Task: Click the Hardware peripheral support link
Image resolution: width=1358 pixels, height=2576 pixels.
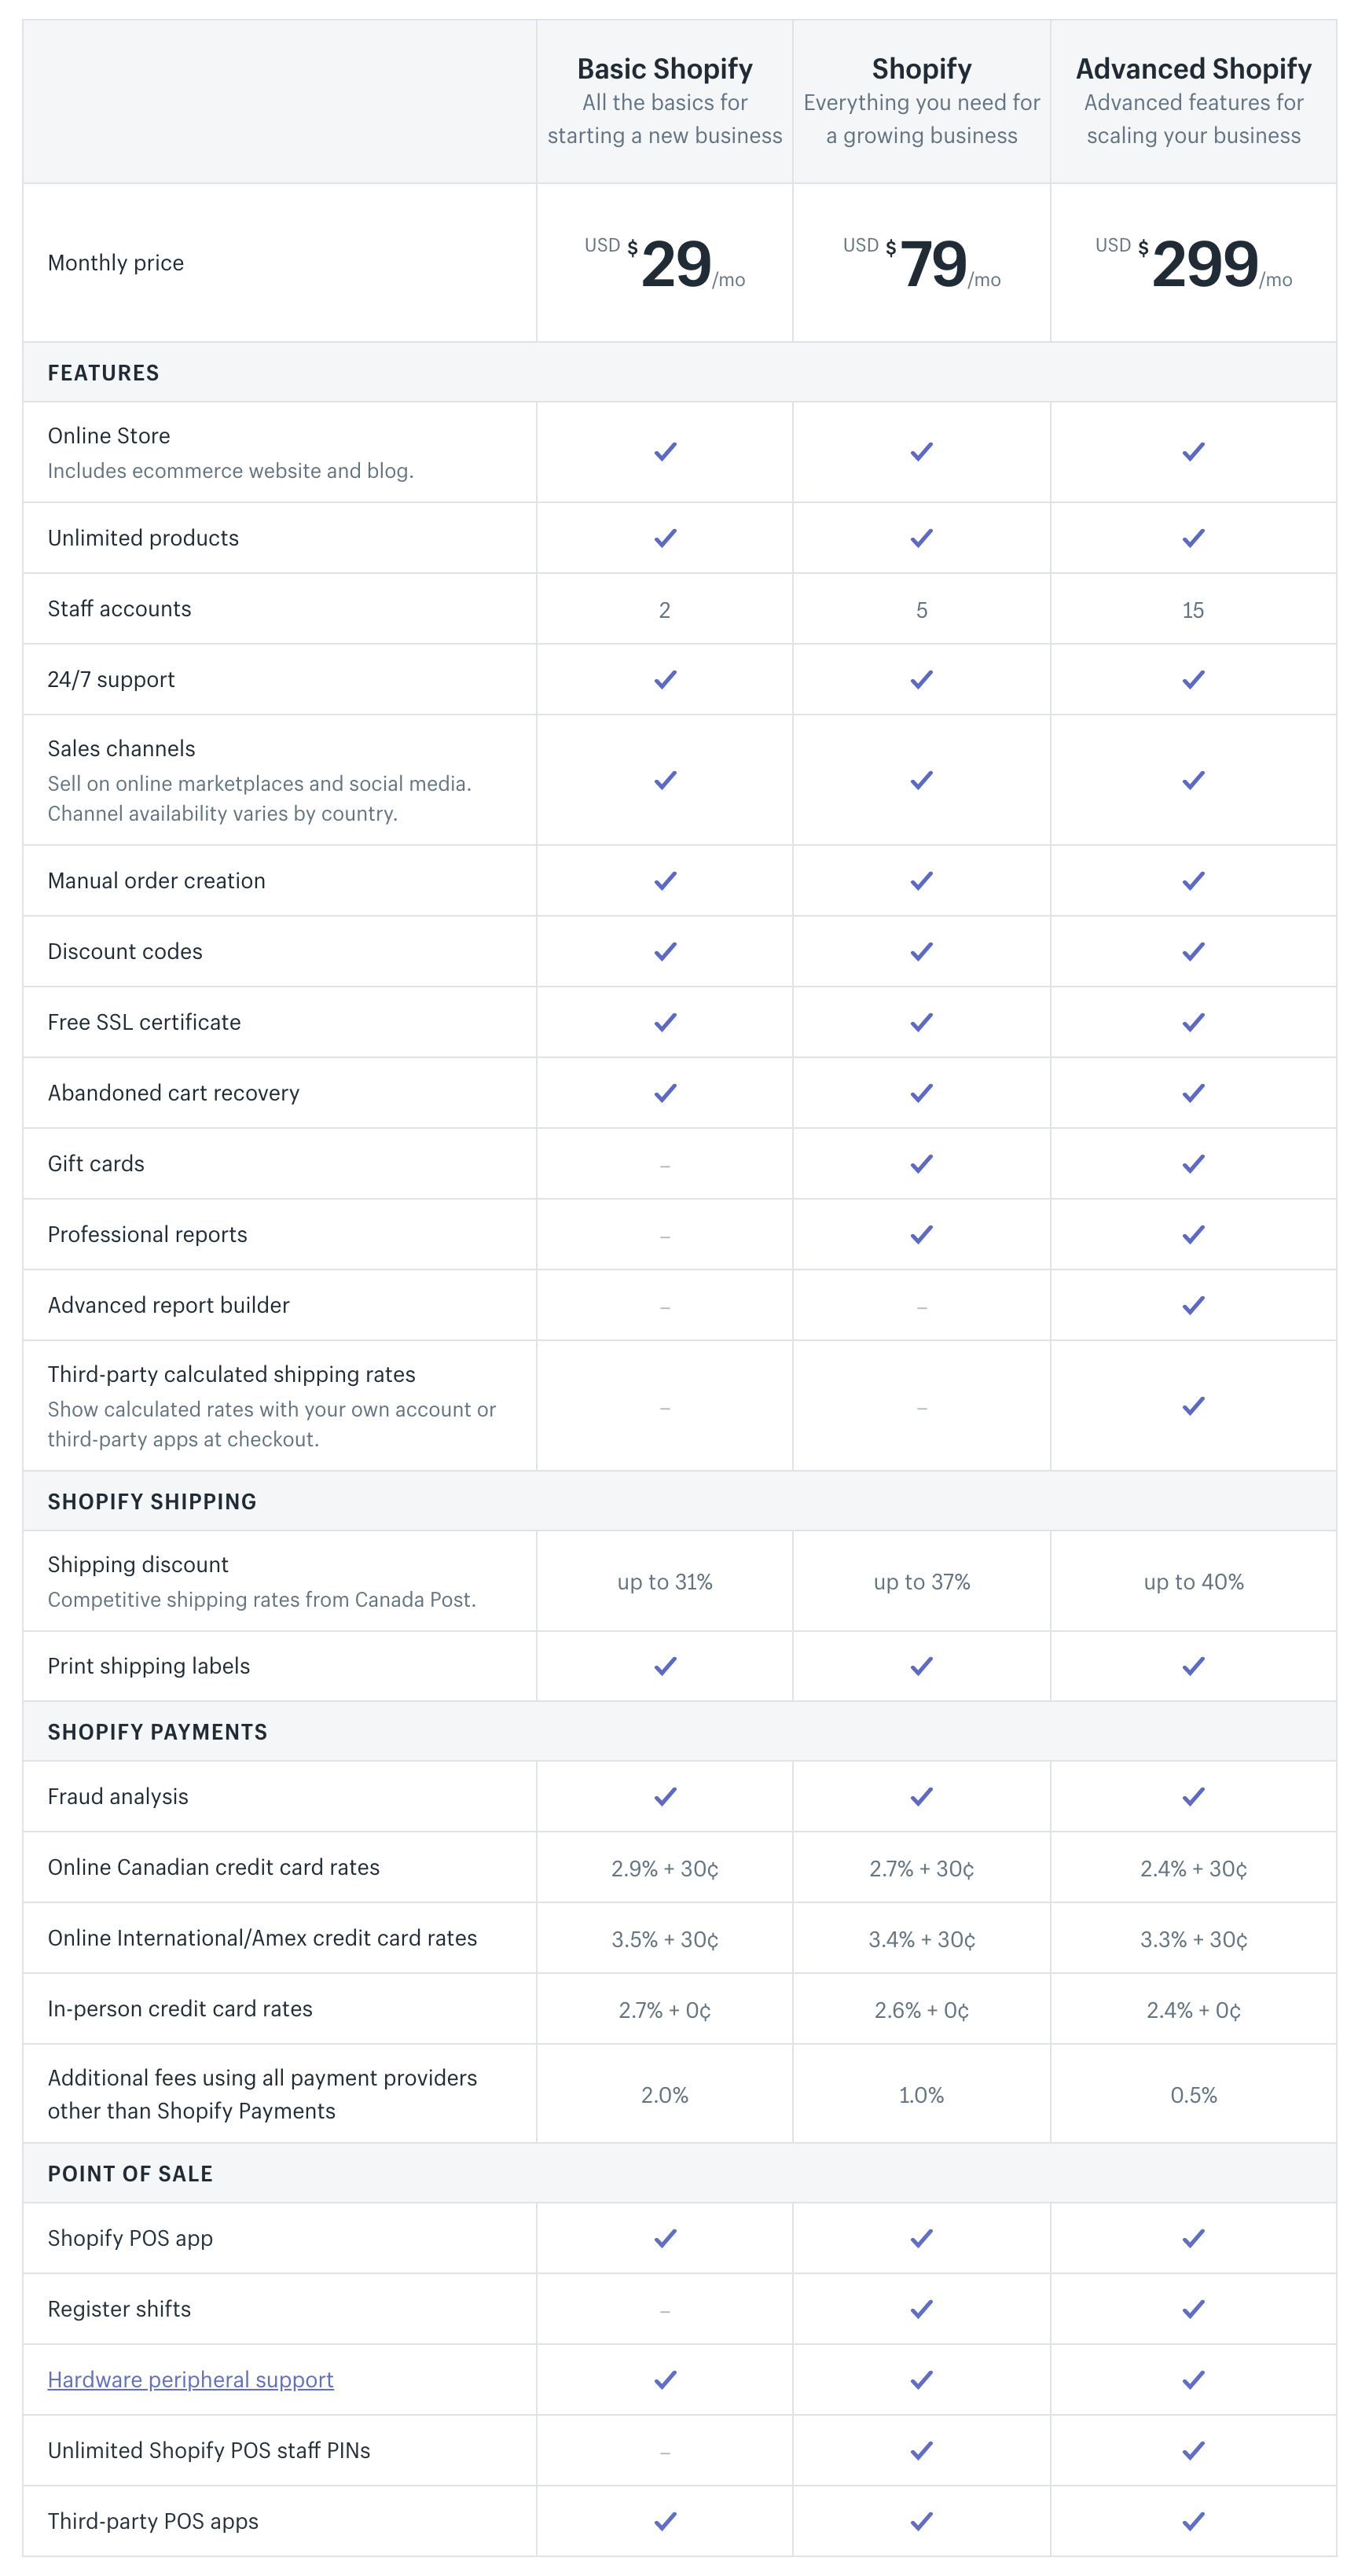Action: click(x=190, y=2379)
